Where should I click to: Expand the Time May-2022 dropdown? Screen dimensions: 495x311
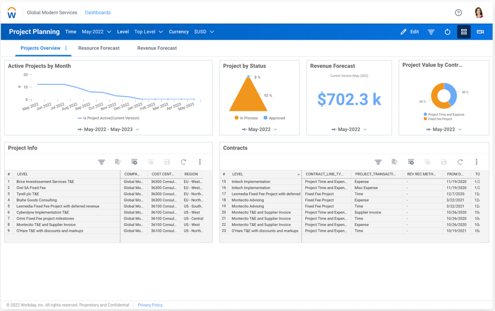96,31
